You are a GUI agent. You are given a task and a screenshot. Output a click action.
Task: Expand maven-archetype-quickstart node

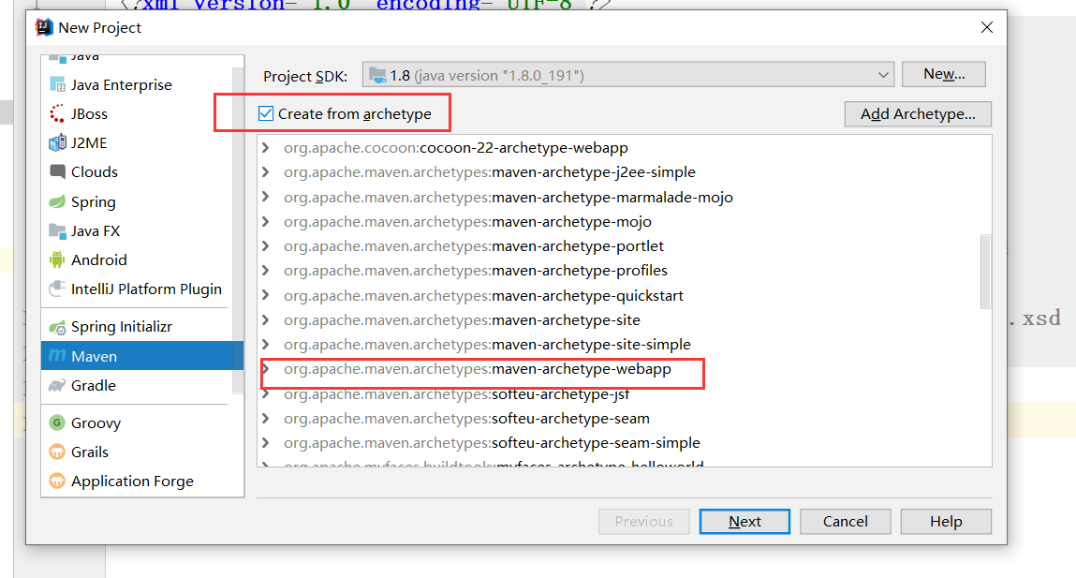(x=266, y=295)
